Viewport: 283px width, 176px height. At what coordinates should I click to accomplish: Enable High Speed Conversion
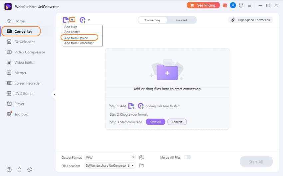click(250, 20)
